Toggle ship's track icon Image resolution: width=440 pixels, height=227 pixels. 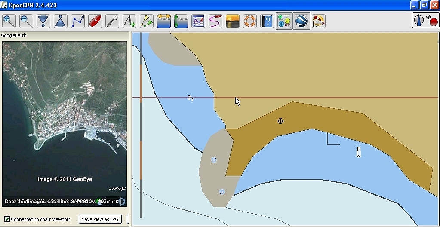coord(215,21)
